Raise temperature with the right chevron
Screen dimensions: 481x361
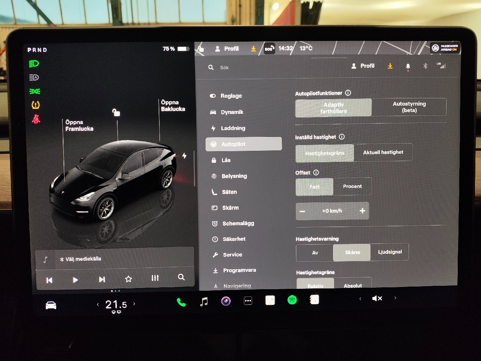click(134, 304)
